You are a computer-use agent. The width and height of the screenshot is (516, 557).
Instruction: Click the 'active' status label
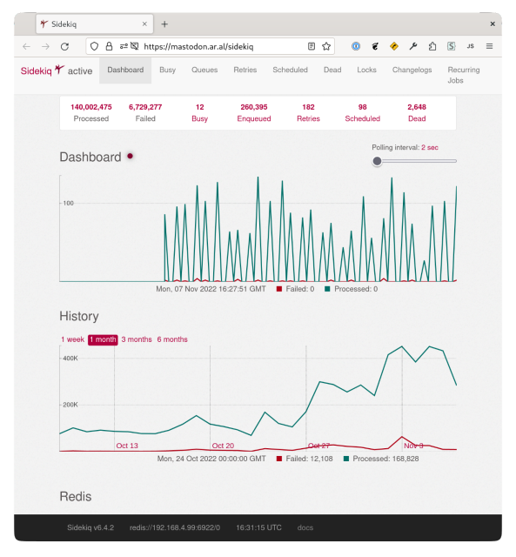[80, 71]
